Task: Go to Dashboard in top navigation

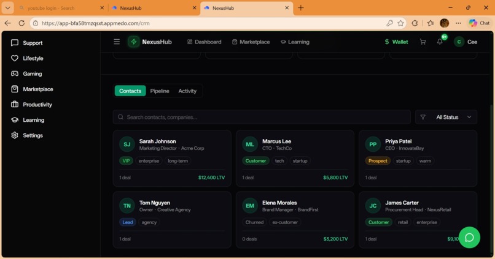Action: click(205, 42)
